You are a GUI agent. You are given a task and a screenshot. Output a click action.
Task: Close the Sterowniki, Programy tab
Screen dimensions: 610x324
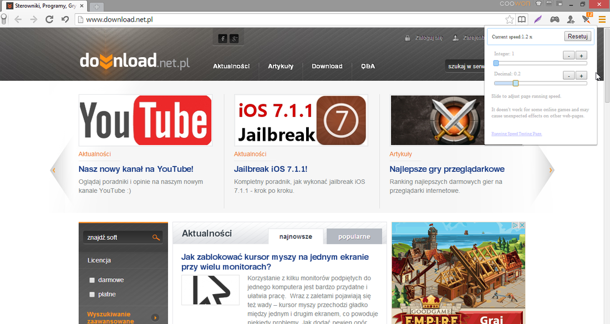click(x=82, y=6)
